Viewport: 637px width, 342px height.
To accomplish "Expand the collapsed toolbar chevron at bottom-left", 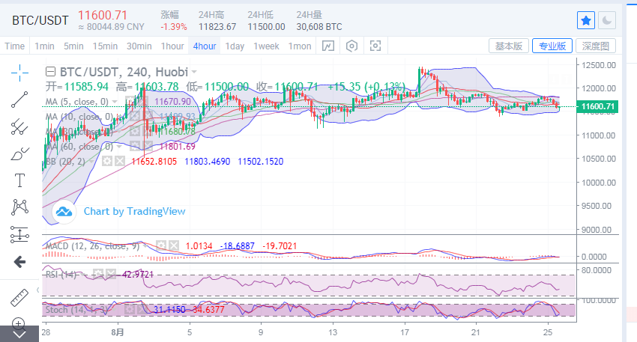I will [19, 335].
